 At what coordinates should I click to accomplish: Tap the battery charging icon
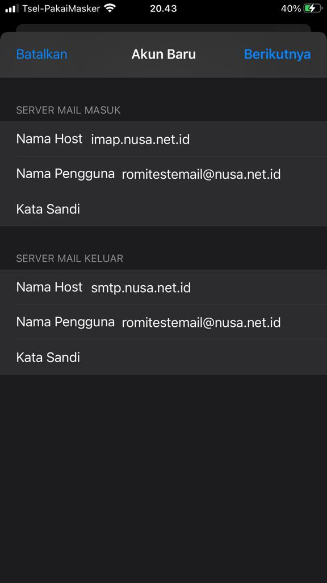313,8
